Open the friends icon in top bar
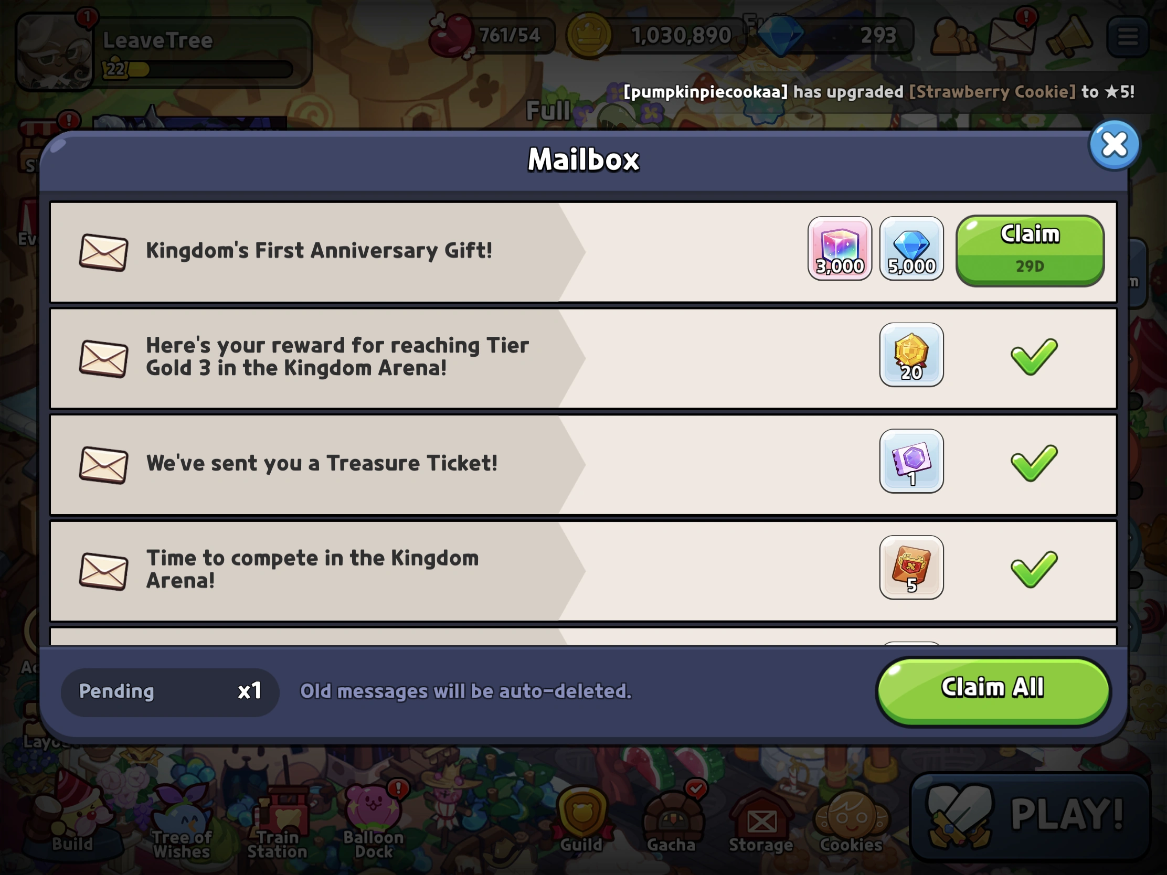Image resolution: width=1167 pixels, height=875 pixels. [x=953, y=36]
